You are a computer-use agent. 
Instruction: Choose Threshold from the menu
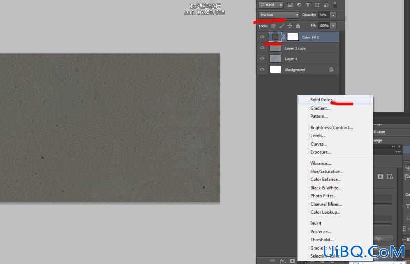pyautogui.click(x=335, y=240)
